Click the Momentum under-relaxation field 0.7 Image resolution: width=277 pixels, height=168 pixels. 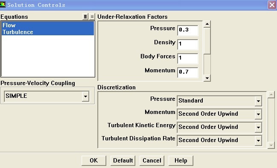(x=188, y=73)
